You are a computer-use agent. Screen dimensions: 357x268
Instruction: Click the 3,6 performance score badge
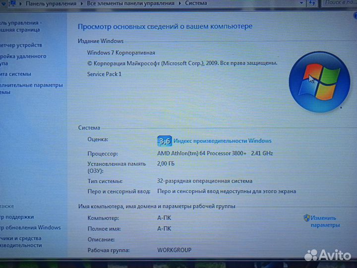pyautogui.click(x=165, y=140)
